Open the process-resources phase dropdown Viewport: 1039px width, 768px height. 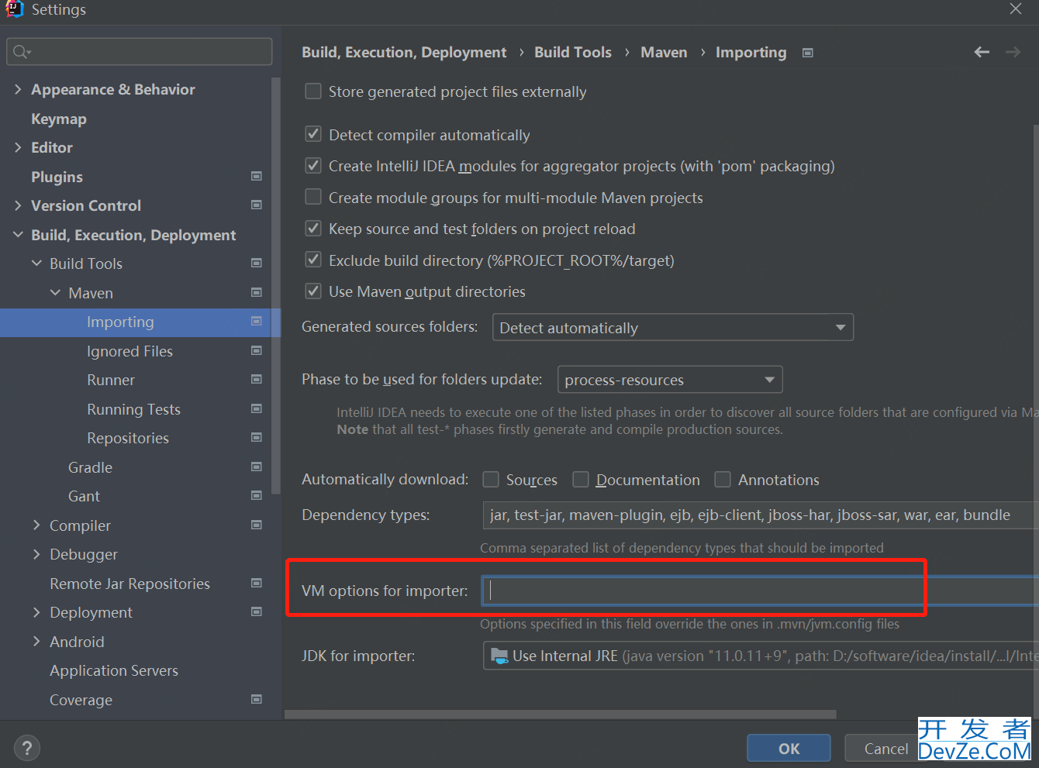(x=670, y=380)
